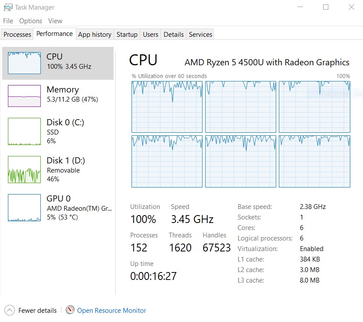Click the Utilization value 100%
363x322 pixels.
(x=143, y=219)
